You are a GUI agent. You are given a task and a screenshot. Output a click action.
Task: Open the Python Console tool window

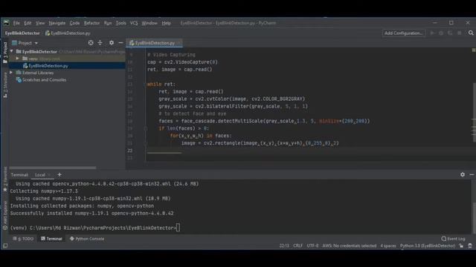87,239
